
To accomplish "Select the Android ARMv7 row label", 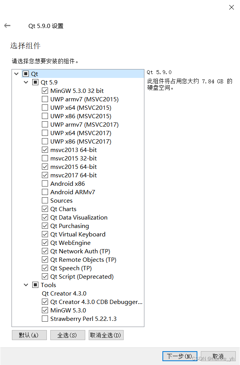I will click(73, 192).
